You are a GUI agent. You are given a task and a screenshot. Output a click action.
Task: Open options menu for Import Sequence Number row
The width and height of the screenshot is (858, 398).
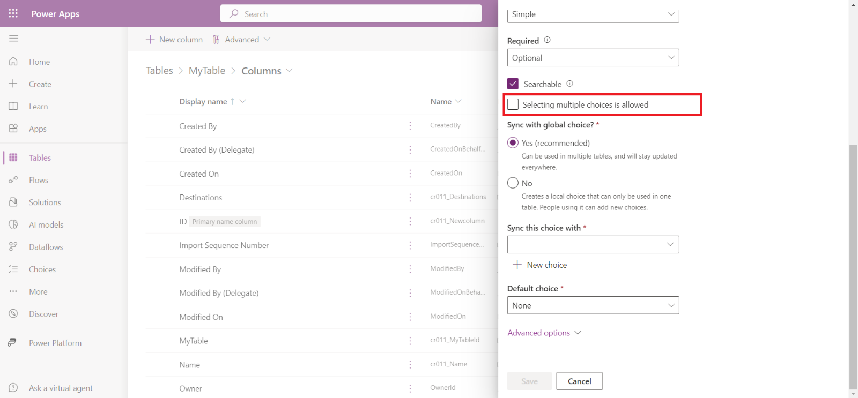[x=410, y=245]
